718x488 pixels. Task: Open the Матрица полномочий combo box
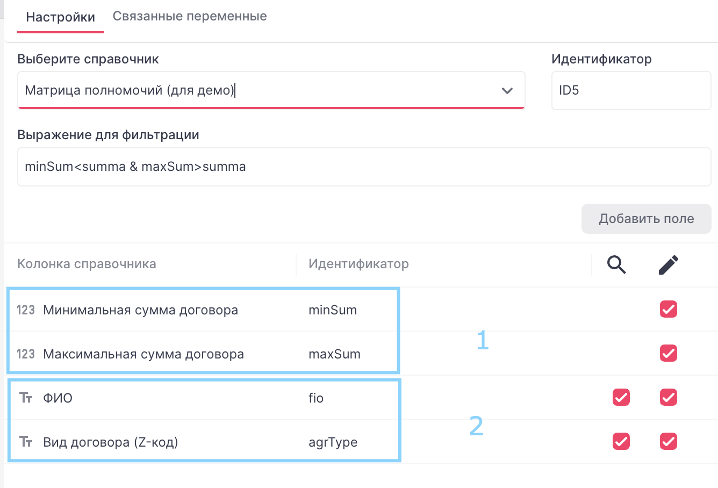tap(258, 90)
